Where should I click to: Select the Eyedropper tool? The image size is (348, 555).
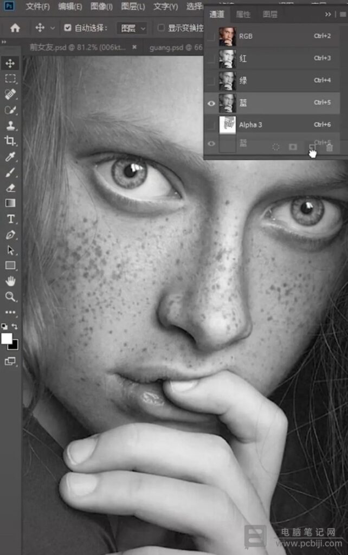[10, 157]
